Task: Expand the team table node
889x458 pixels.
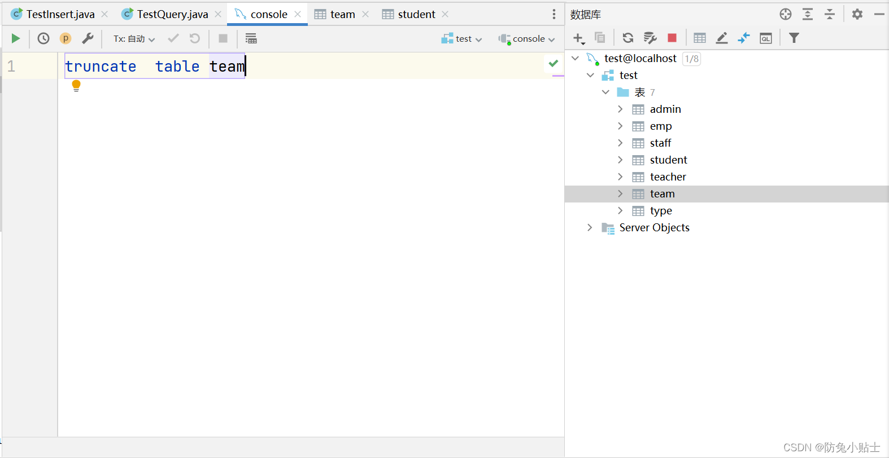Action: click(x=620, y=193)
